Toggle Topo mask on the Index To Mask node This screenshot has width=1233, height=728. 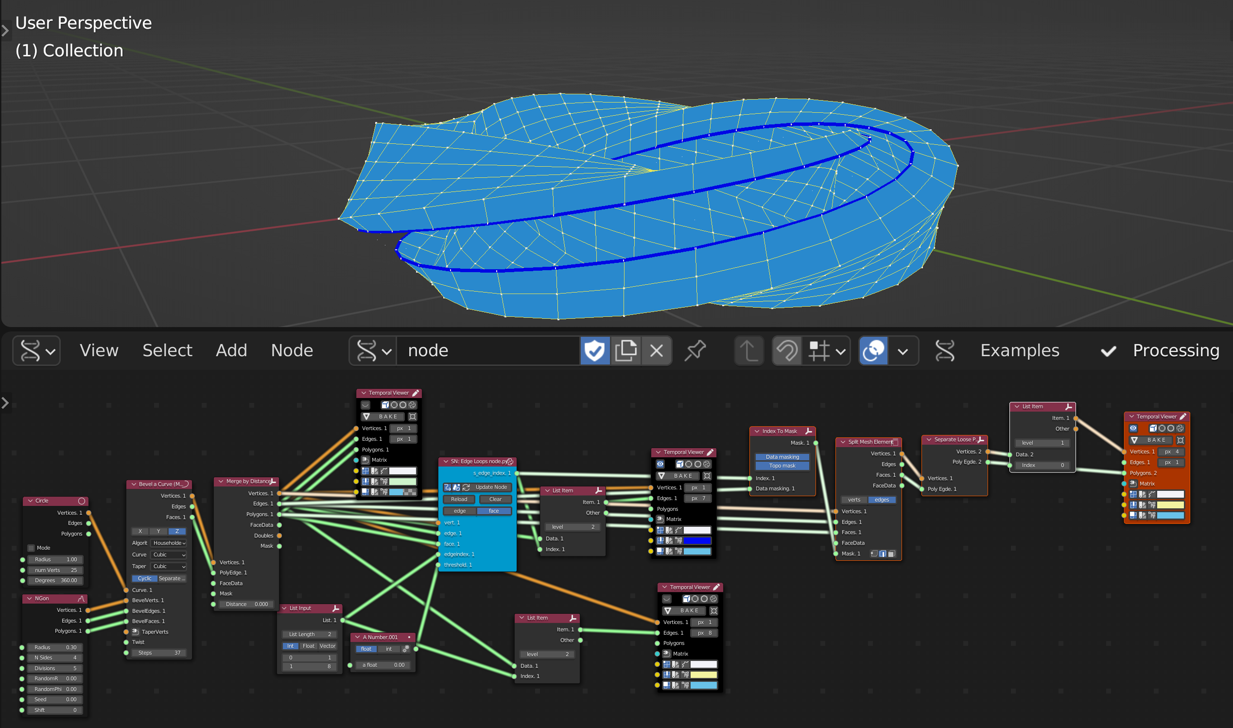coord(783,466)
